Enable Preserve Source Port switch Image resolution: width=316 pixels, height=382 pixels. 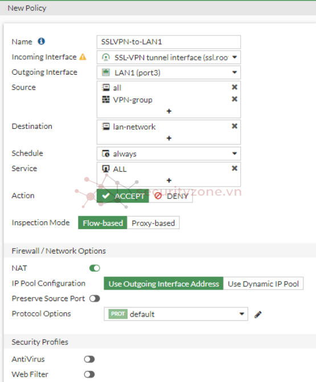tap(95, 298)
